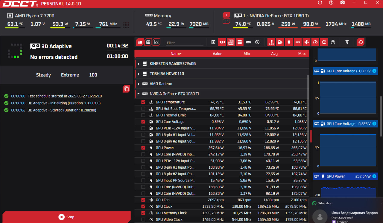
Task: Click the funnel filter icon
Action: click(x=347, y=42)
